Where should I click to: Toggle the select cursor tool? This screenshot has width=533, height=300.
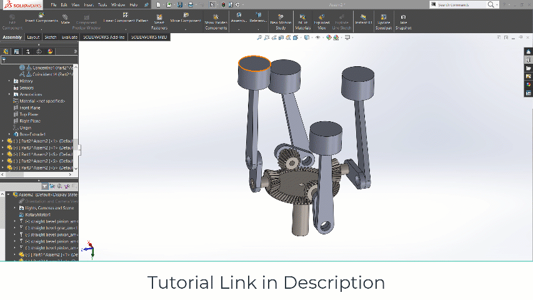tap(212, 5)
